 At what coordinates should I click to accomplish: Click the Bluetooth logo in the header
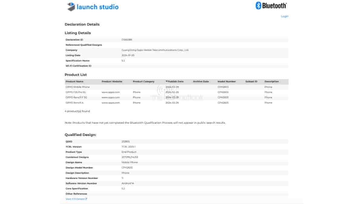click(x=272, y=5)
